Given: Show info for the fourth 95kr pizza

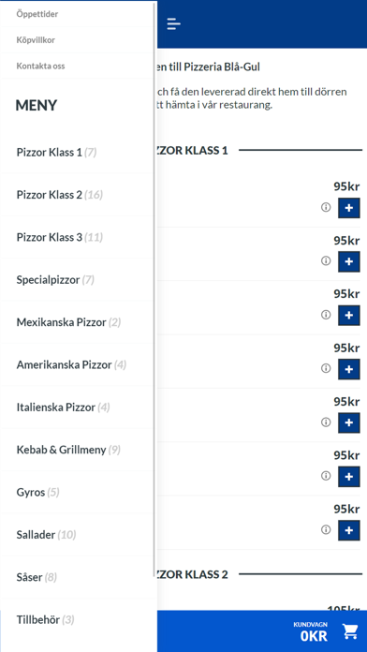Looking at the screenshot, I should (x=326, y=368).
